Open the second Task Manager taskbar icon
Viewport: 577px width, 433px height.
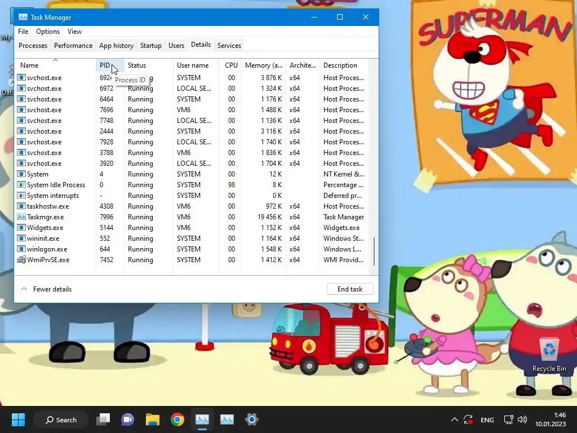click(227, 419)
